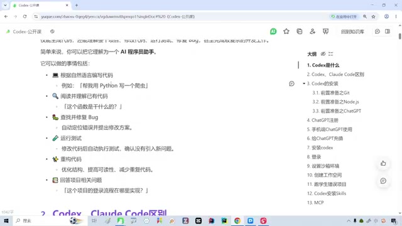Screen dimensions: 402x226
Task: Jump to 2. Codex、Claude Code区别 in outline
Action: tap(335, 74)
